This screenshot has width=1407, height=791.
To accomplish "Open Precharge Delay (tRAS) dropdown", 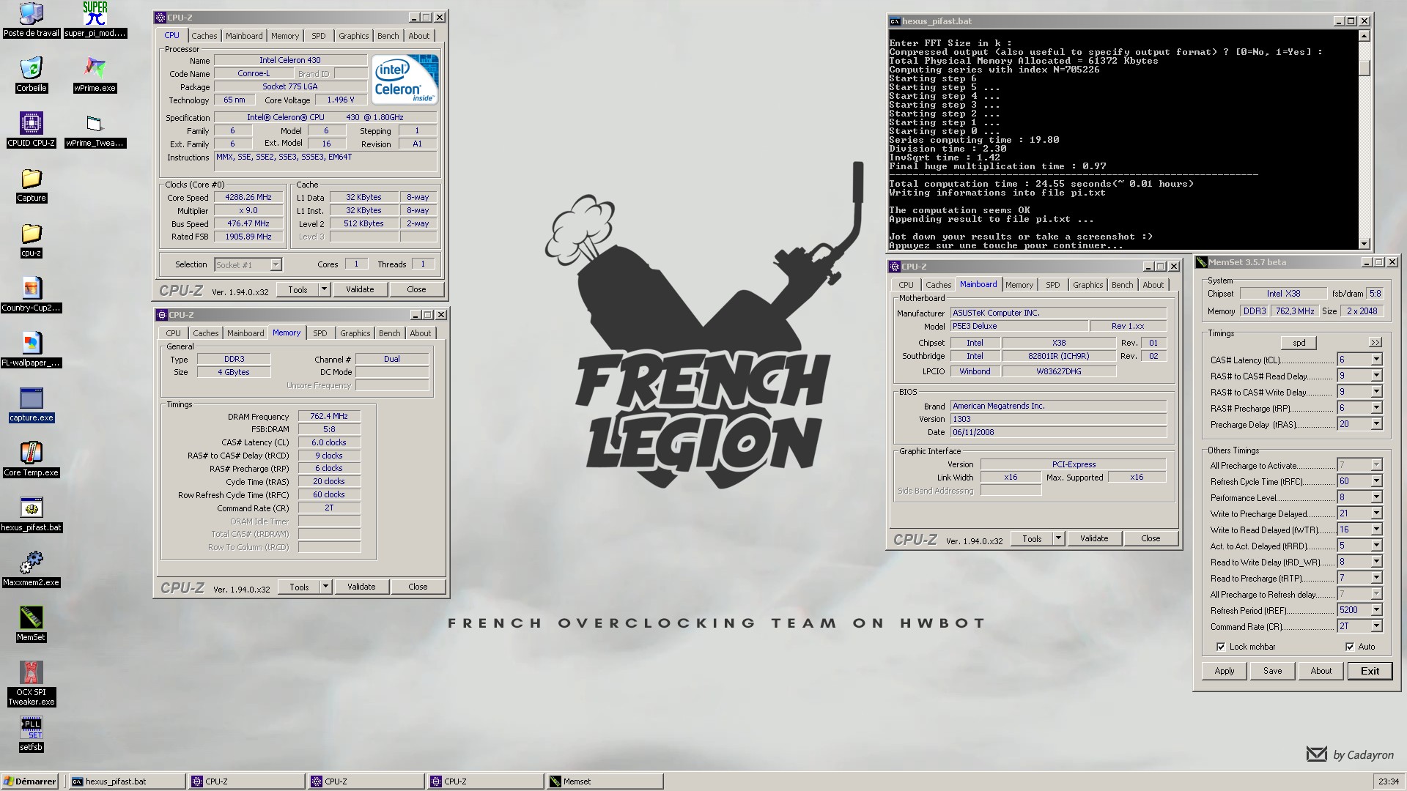I will (1376, 424).
